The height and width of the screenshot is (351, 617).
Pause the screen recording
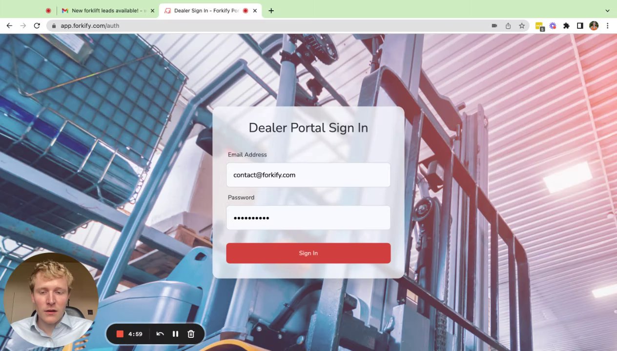(x=175, y=334)
